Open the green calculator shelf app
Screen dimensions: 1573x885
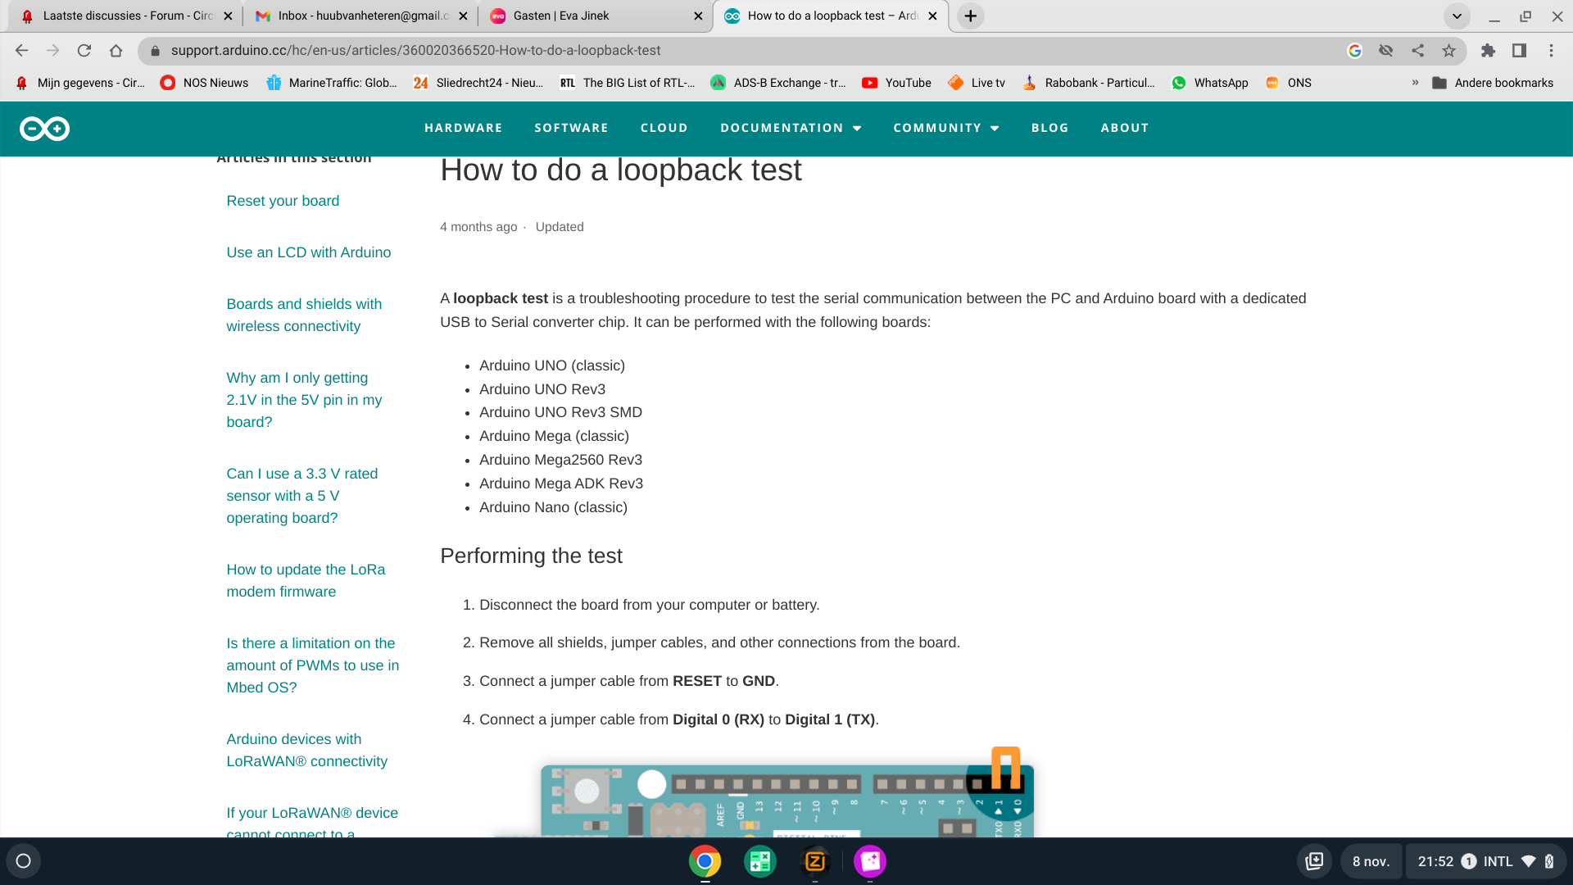pyautogui.click(x=759, y=861)
